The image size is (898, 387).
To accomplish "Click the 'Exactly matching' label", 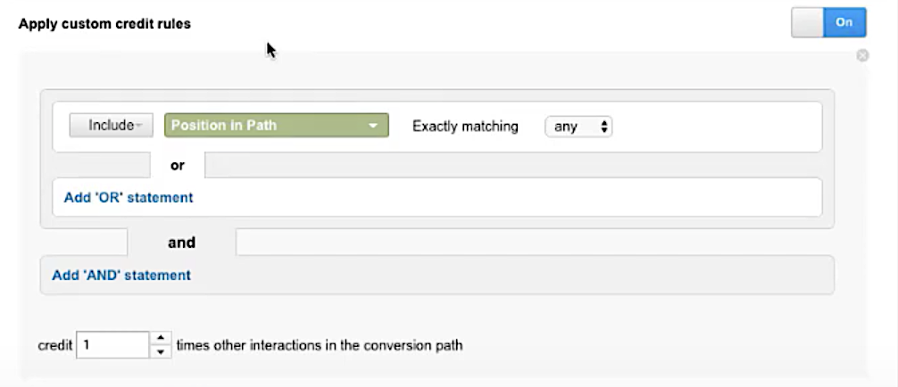I will click(465, 127).
